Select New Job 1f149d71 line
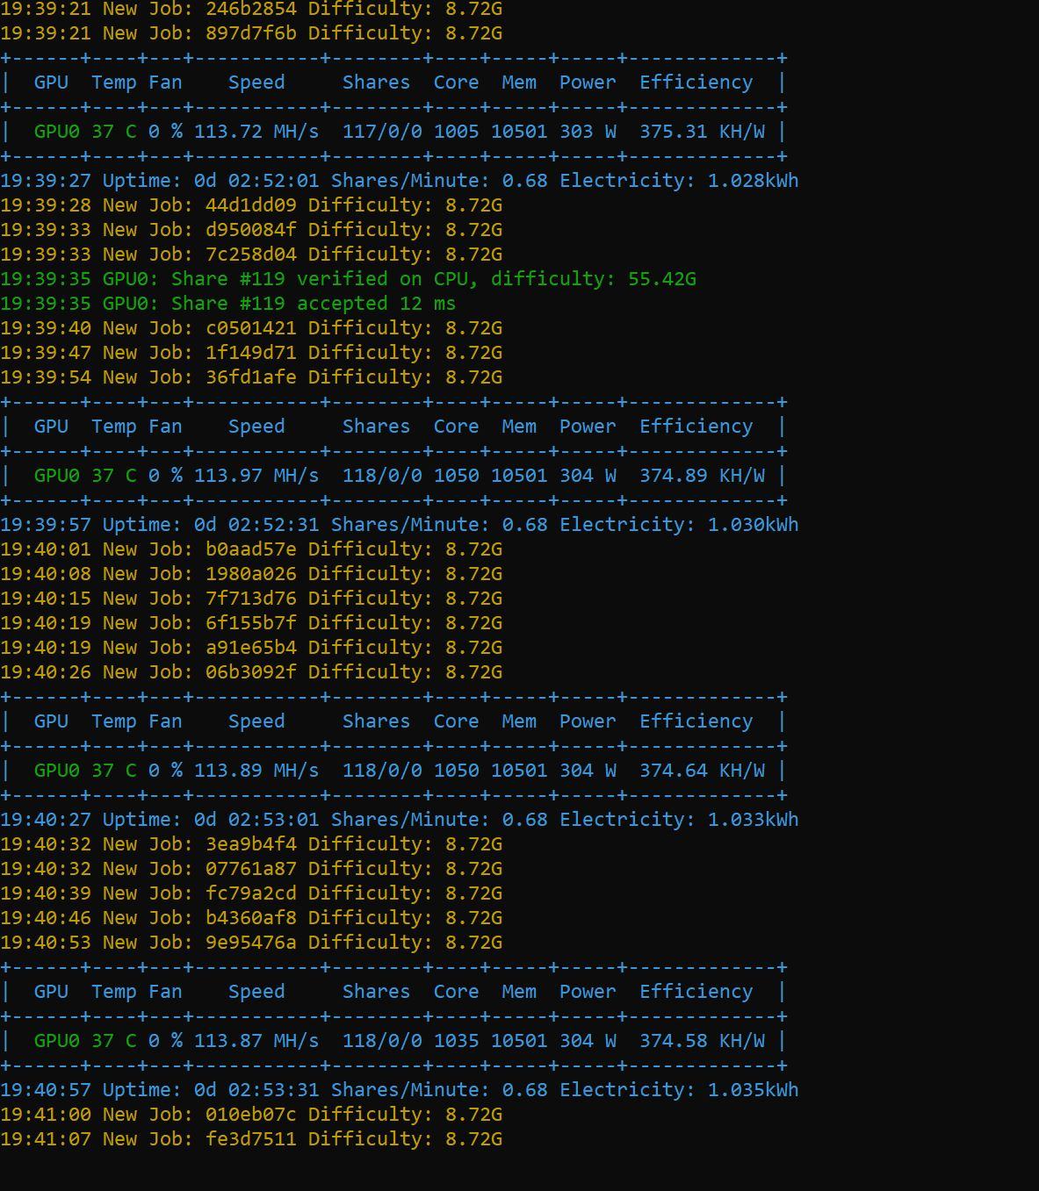The height and width of the screenshot is (1191, 1039). pyautogui.click(x=251, y=353)
